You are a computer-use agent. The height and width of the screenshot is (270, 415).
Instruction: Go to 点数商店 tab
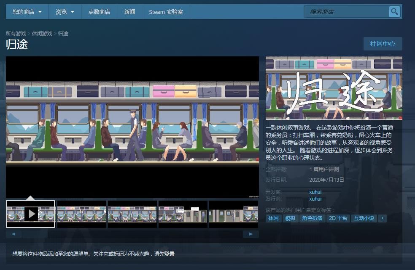99,12
